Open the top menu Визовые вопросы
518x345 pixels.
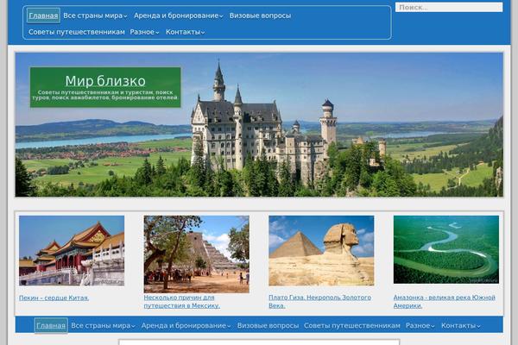pos(260,16)
